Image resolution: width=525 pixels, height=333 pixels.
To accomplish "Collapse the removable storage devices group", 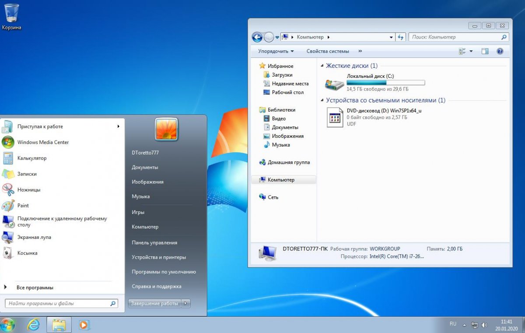I will [323, 101].
